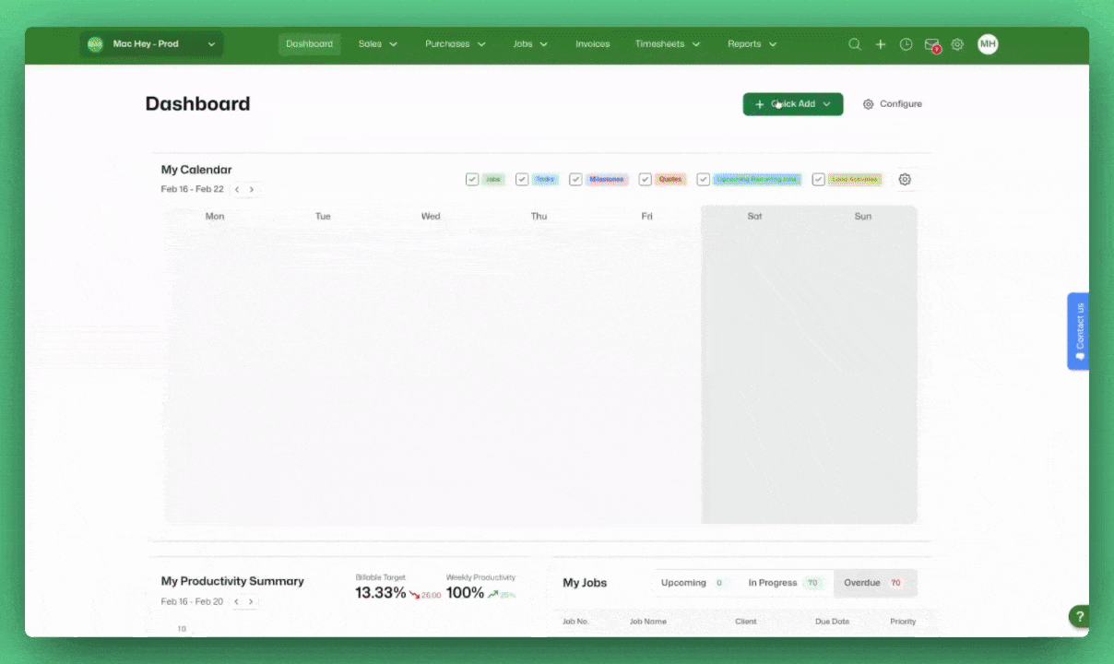Open search from the top navigation bar
The image size is (1114, 664).
855,44
